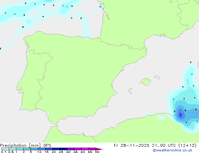
Task: Select the legend swatch between 5 and 10
Action: click(x=34, y=149)
